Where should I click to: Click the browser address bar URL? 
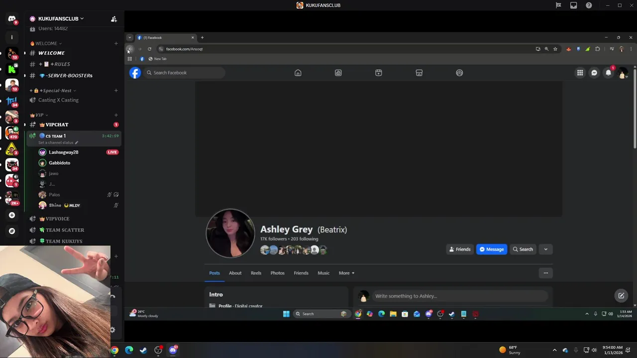click(184, 49)
